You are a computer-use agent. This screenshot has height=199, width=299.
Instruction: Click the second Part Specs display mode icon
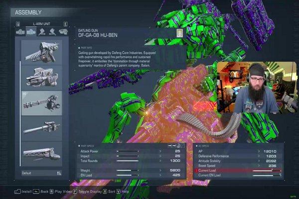pos(174,146)
